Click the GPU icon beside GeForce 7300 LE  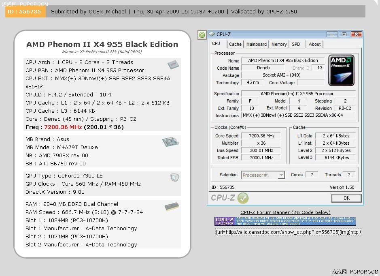point(174,177)
